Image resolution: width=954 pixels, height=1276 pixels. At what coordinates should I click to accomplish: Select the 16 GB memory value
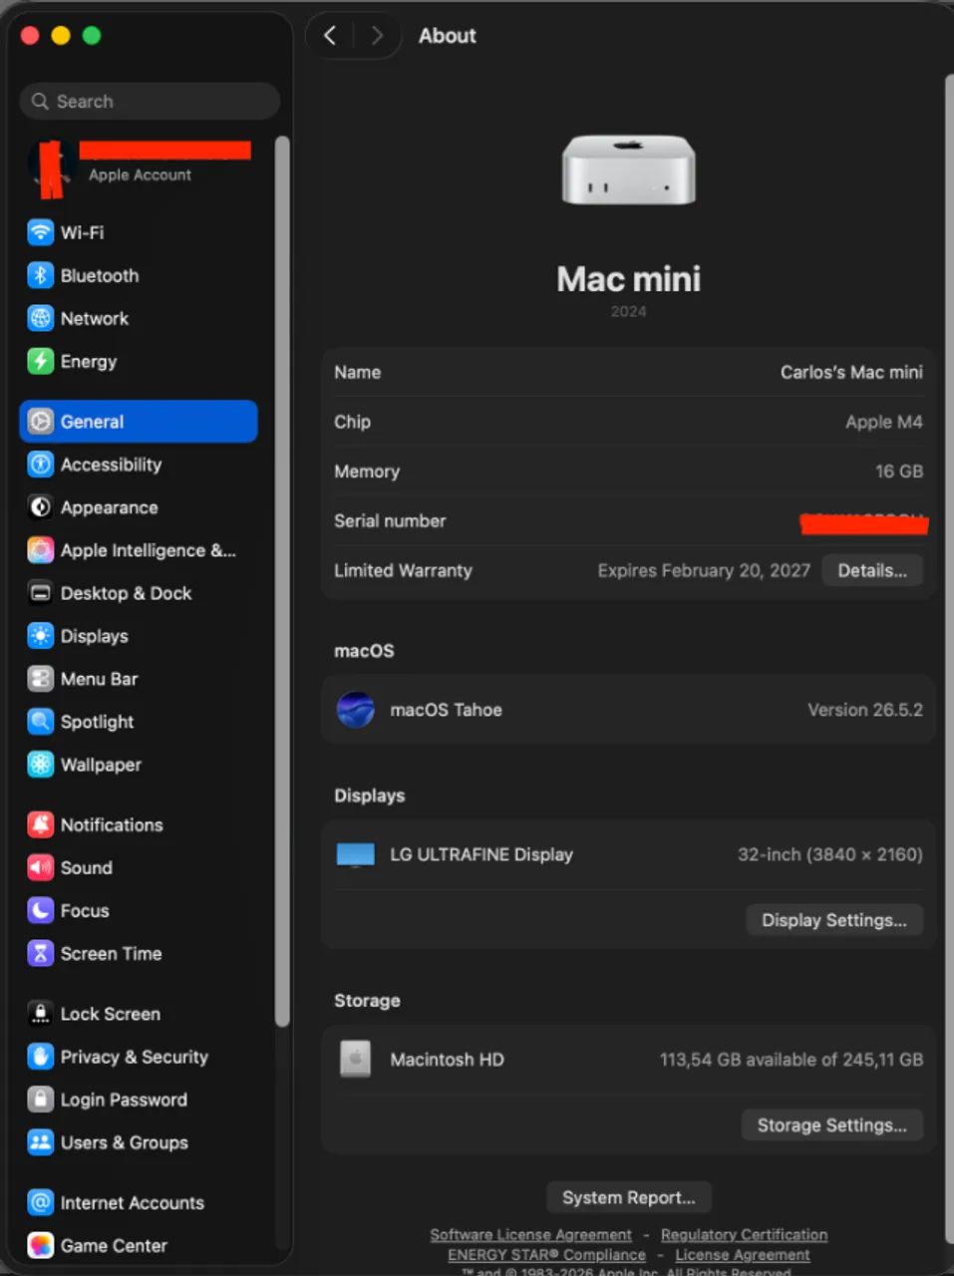(x=899, y=472)
